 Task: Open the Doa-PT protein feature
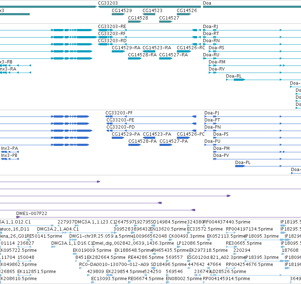point(253,124)
